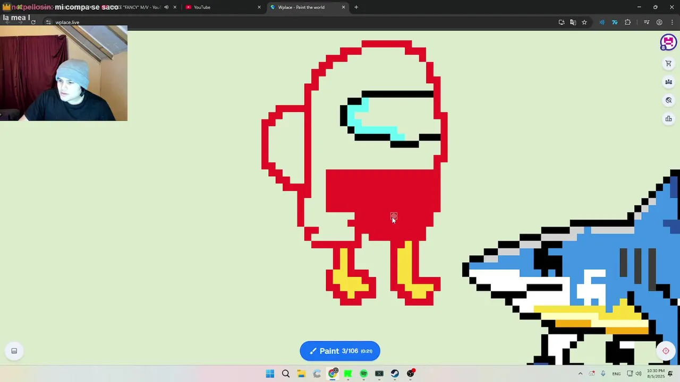680x382 pixels.
Task: Click the translate page icon in the address bar
Action: click(x=573, y=22)
